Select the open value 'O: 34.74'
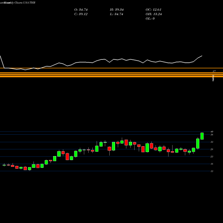This screenshot has width=223, height=223. pos(81,10)
